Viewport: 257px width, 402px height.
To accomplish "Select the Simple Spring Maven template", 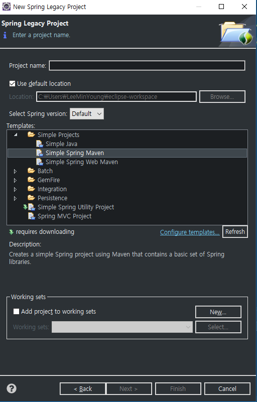I will [x=75, y=153].
